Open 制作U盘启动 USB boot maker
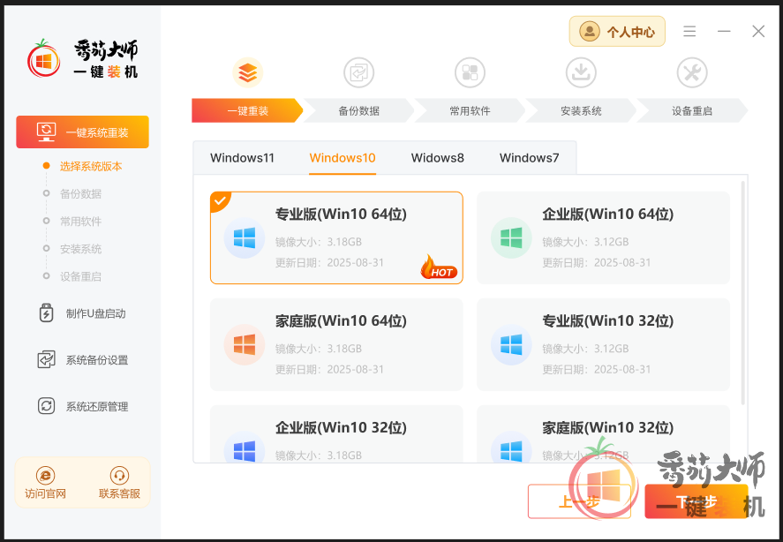Screen dimensions: 783x542 (x=83, y=313)
